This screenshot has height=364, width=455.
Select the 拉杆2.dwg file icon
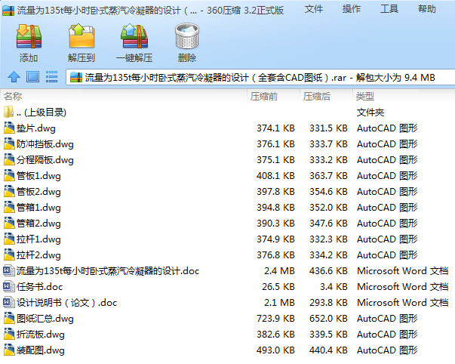coord(9,254)
